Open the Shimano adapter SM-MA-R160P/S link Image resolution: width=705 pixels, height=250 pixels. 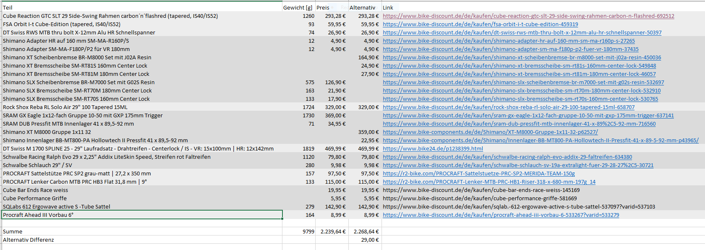(509, 41)
